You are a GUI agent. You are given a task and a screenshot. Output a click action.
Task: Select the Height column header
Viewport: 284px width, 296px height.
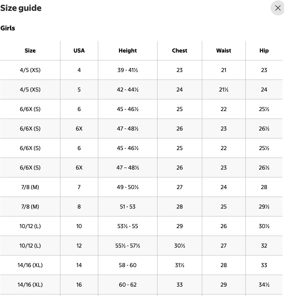(128, 51)
